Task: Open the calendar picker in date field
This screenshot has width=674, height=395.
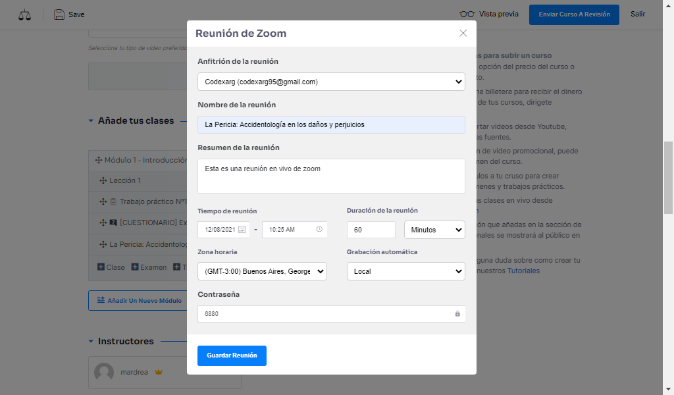Action: point(242,230)
